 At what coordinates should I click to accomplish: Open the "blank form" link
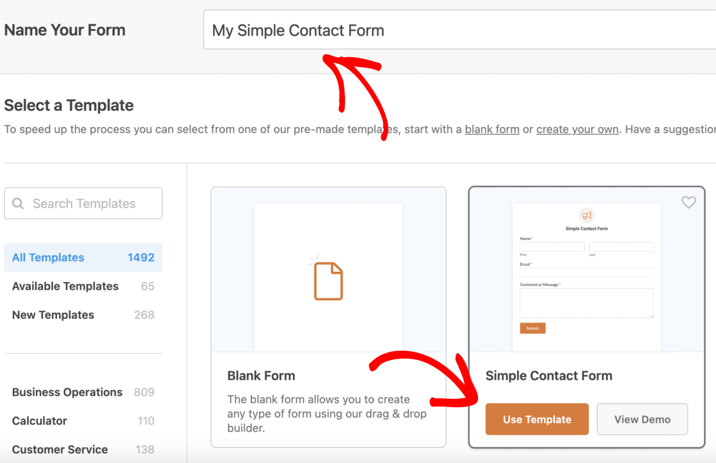tap(491, 129)
